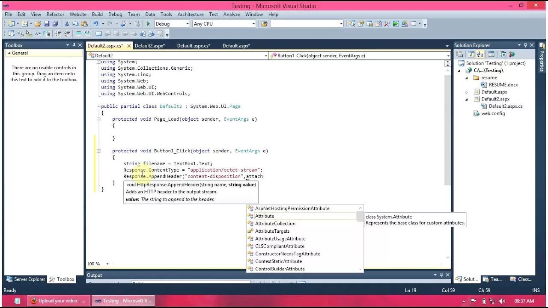Comment out the selected lines icon
Image resolution: width=548 pixels, height=308 pixels.
click(x=79, y=34)
